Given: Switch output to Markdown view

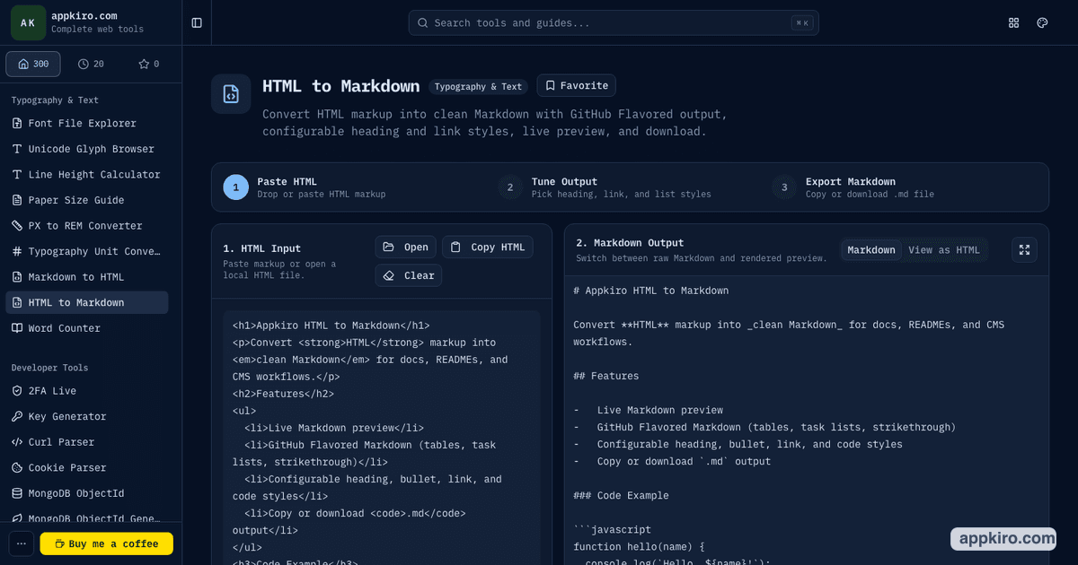Looking at the screenshot, I should (871, 250).
